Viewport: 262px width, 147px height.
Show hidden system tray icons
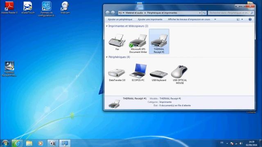point(227,143)
